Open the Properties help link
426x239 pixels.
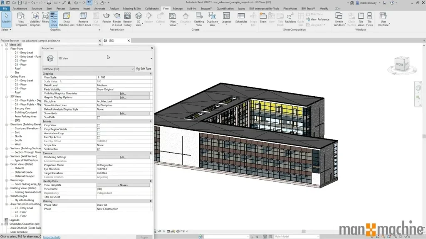(x=51, y=237)
